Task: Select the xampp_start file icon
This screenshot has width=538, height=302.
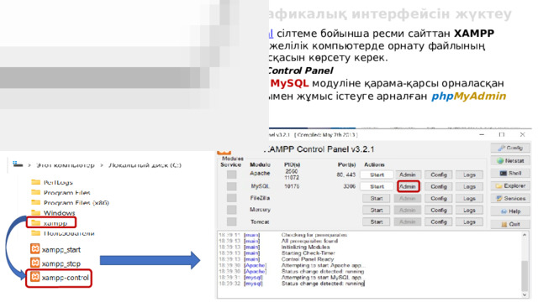Action: pos(35,249)
